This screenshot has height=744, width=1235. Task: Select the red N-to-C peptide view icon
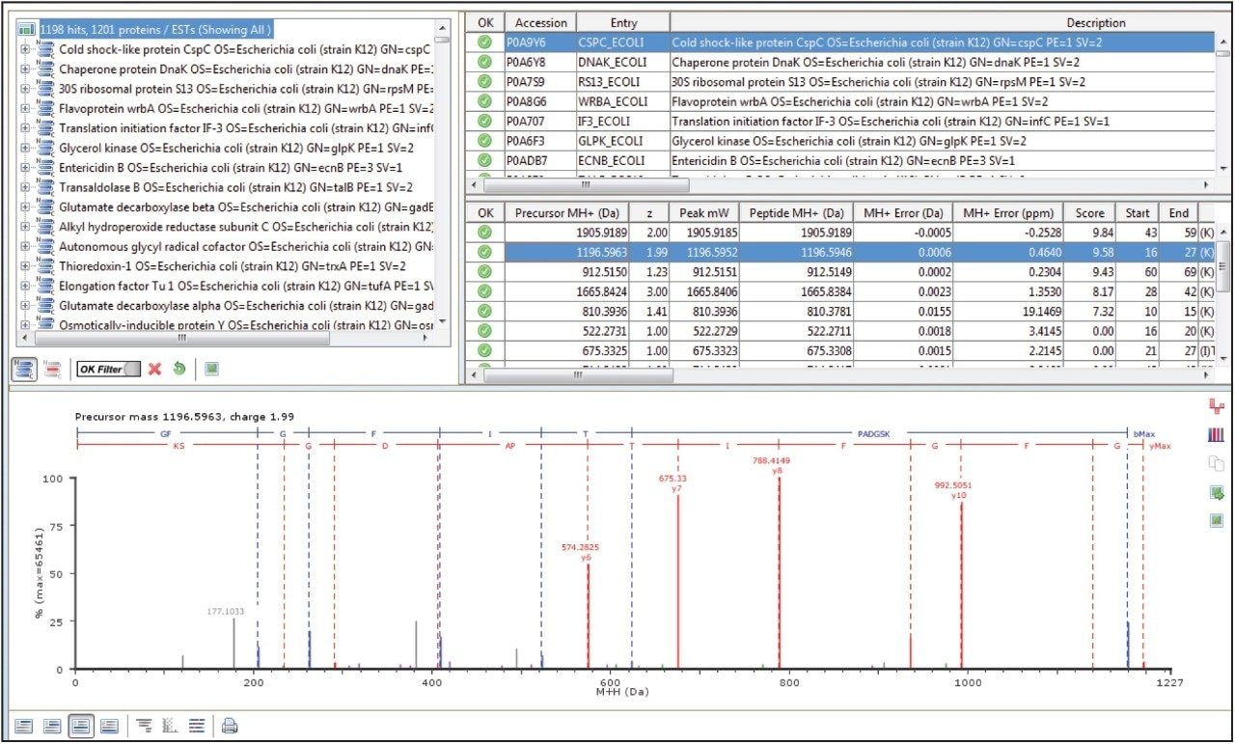(54, 369)
